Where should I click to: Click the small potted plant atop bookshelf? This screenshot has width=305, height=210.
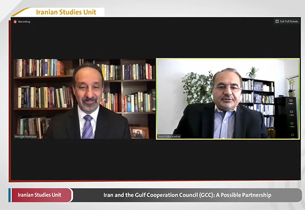click(x=252, y=73)
